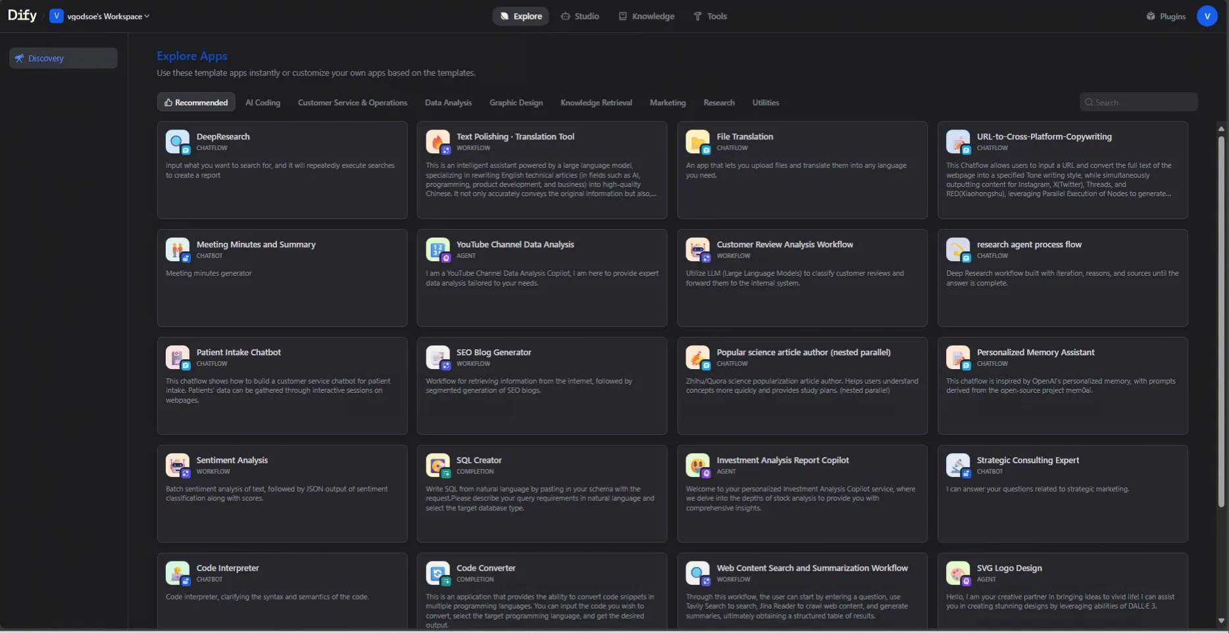Select the AI Coding category
Screen dimensions: 1229x633
[x=263, y=103]
